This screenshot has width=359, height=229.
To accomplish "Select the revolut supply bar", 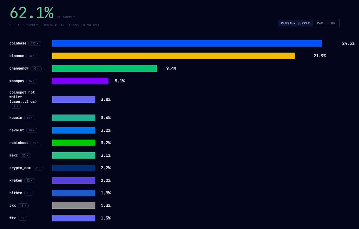I will [x=74, y=130].
